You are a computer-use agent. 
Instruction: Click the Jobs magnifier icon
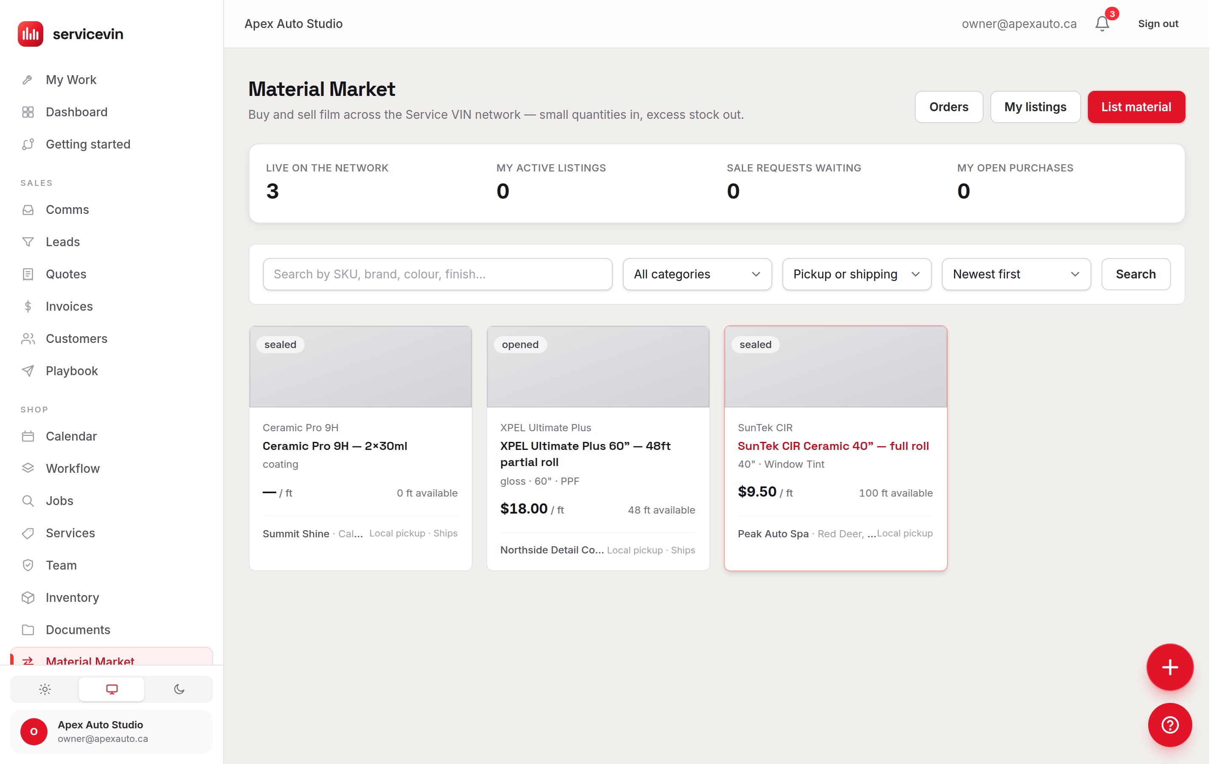(28, 501)
